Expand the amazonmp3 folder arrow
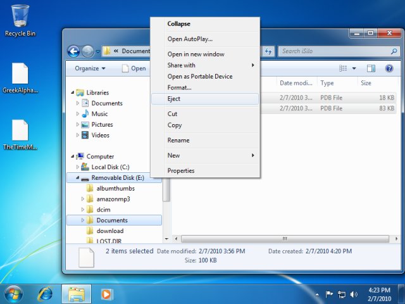This screenshot has height=304, width=405. pyautogui.click(x=83, y=199)
